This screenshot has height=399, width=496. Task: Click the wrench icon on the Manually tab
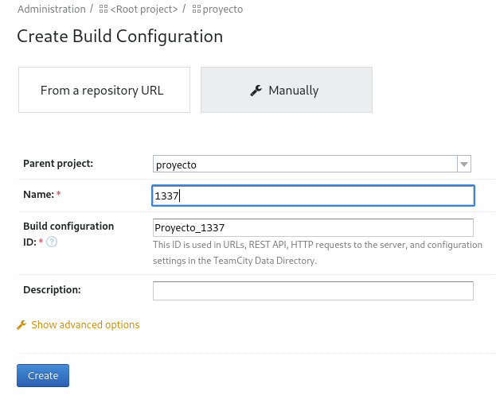(256, 91)
